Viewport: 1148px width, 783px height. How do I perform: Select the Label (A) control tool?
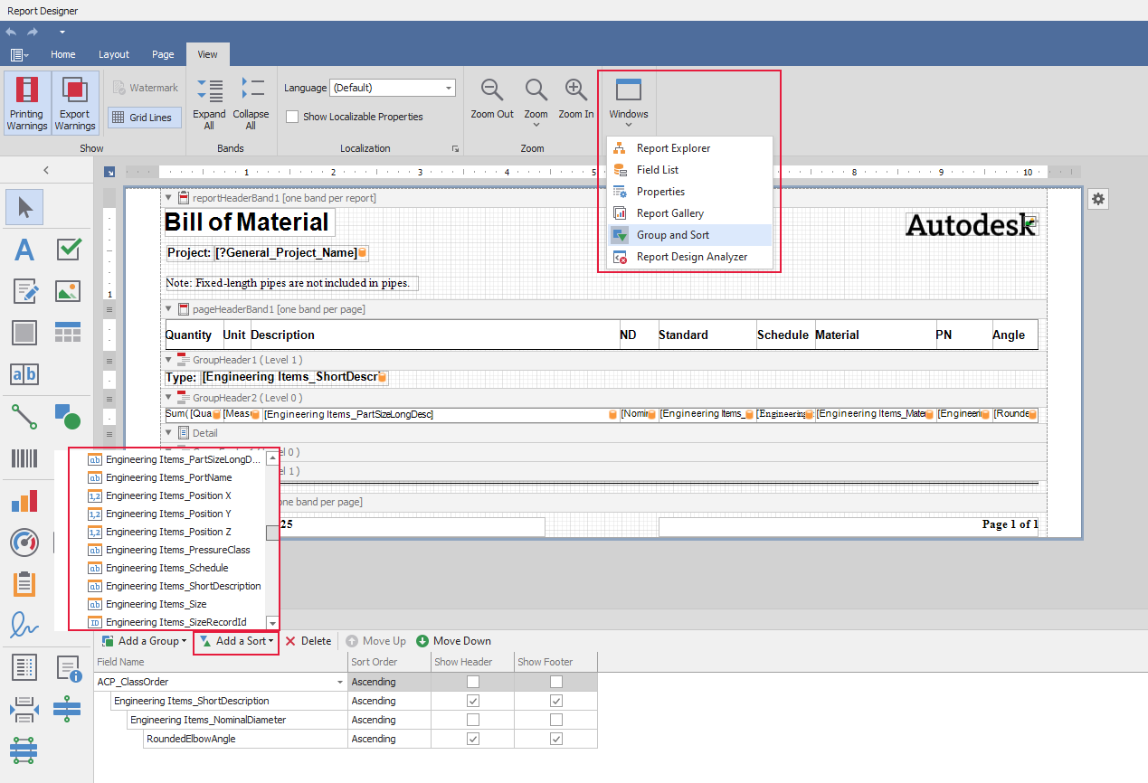click(24, 249)
